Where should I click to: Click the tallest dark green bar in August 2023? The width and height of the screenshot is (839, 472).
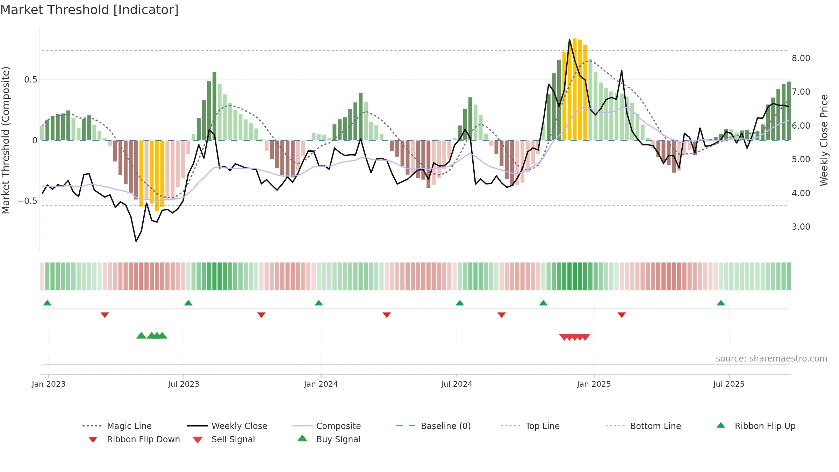[x=214, y=106]
